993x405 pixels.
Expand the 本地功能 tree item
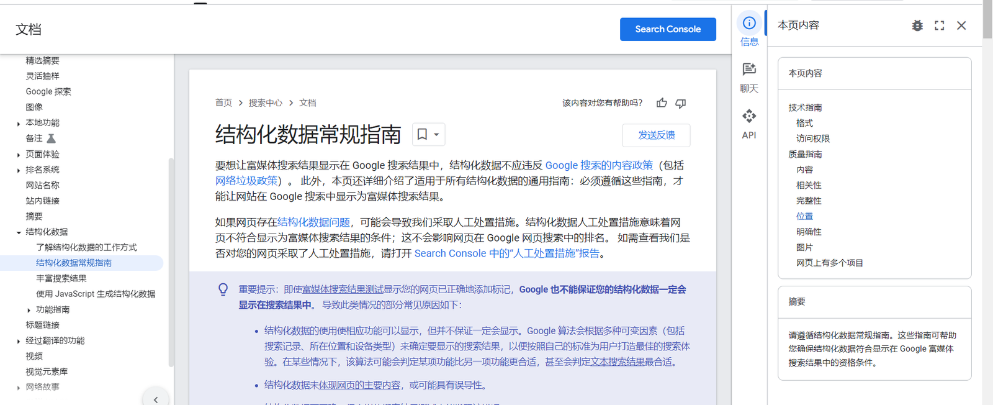tap(19, 124)
